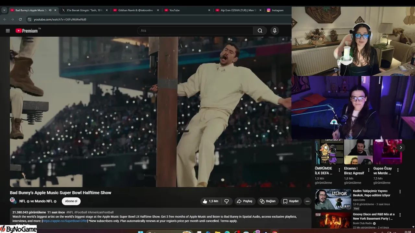Open more actions three-dot menu under video
This screenshot has width=415, height=233.
point(307,201)
